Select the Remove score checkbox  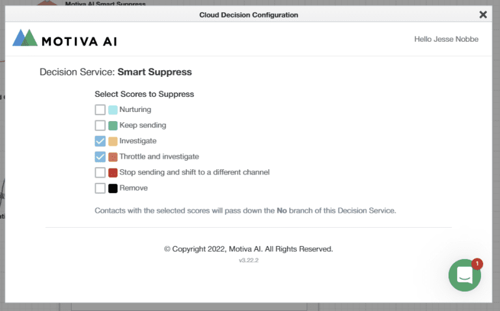point(100,188)
